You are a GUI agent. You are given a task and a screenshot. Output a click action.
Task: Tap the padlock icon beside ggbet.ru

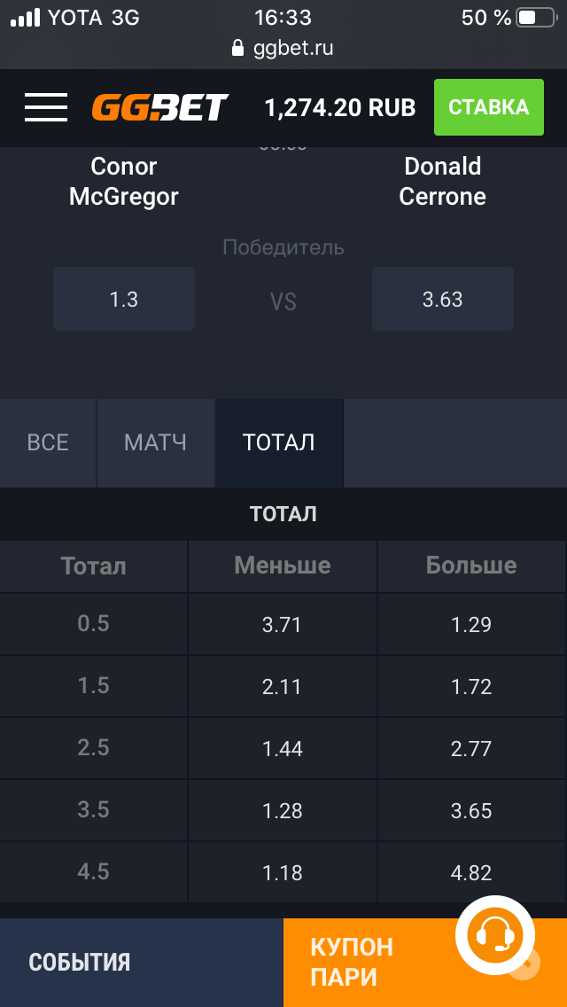point(238,48)
